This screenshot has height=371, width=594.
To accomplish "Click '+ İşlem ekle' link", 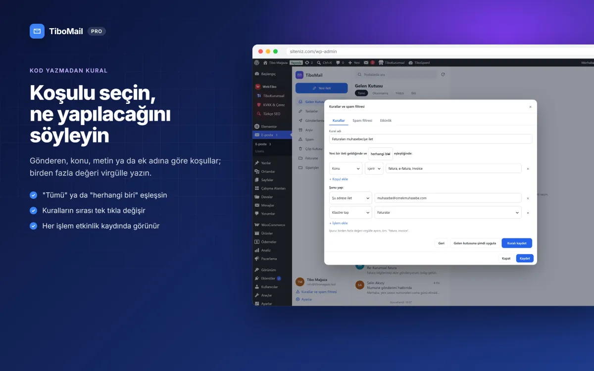I will [339, 223].
